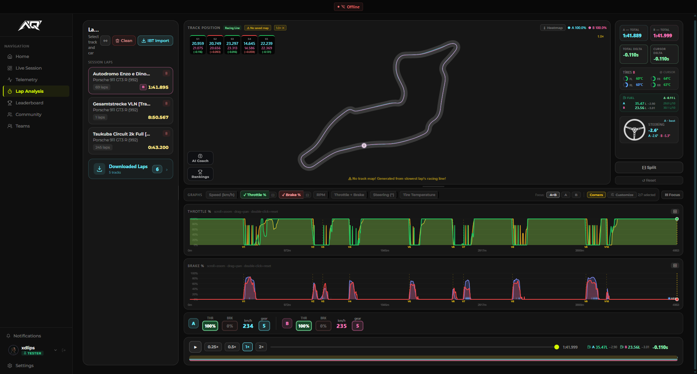Delete the Autodromo Enzo e Dino session
The height and width of the screenshot is (374, 697).
[167, 73]
